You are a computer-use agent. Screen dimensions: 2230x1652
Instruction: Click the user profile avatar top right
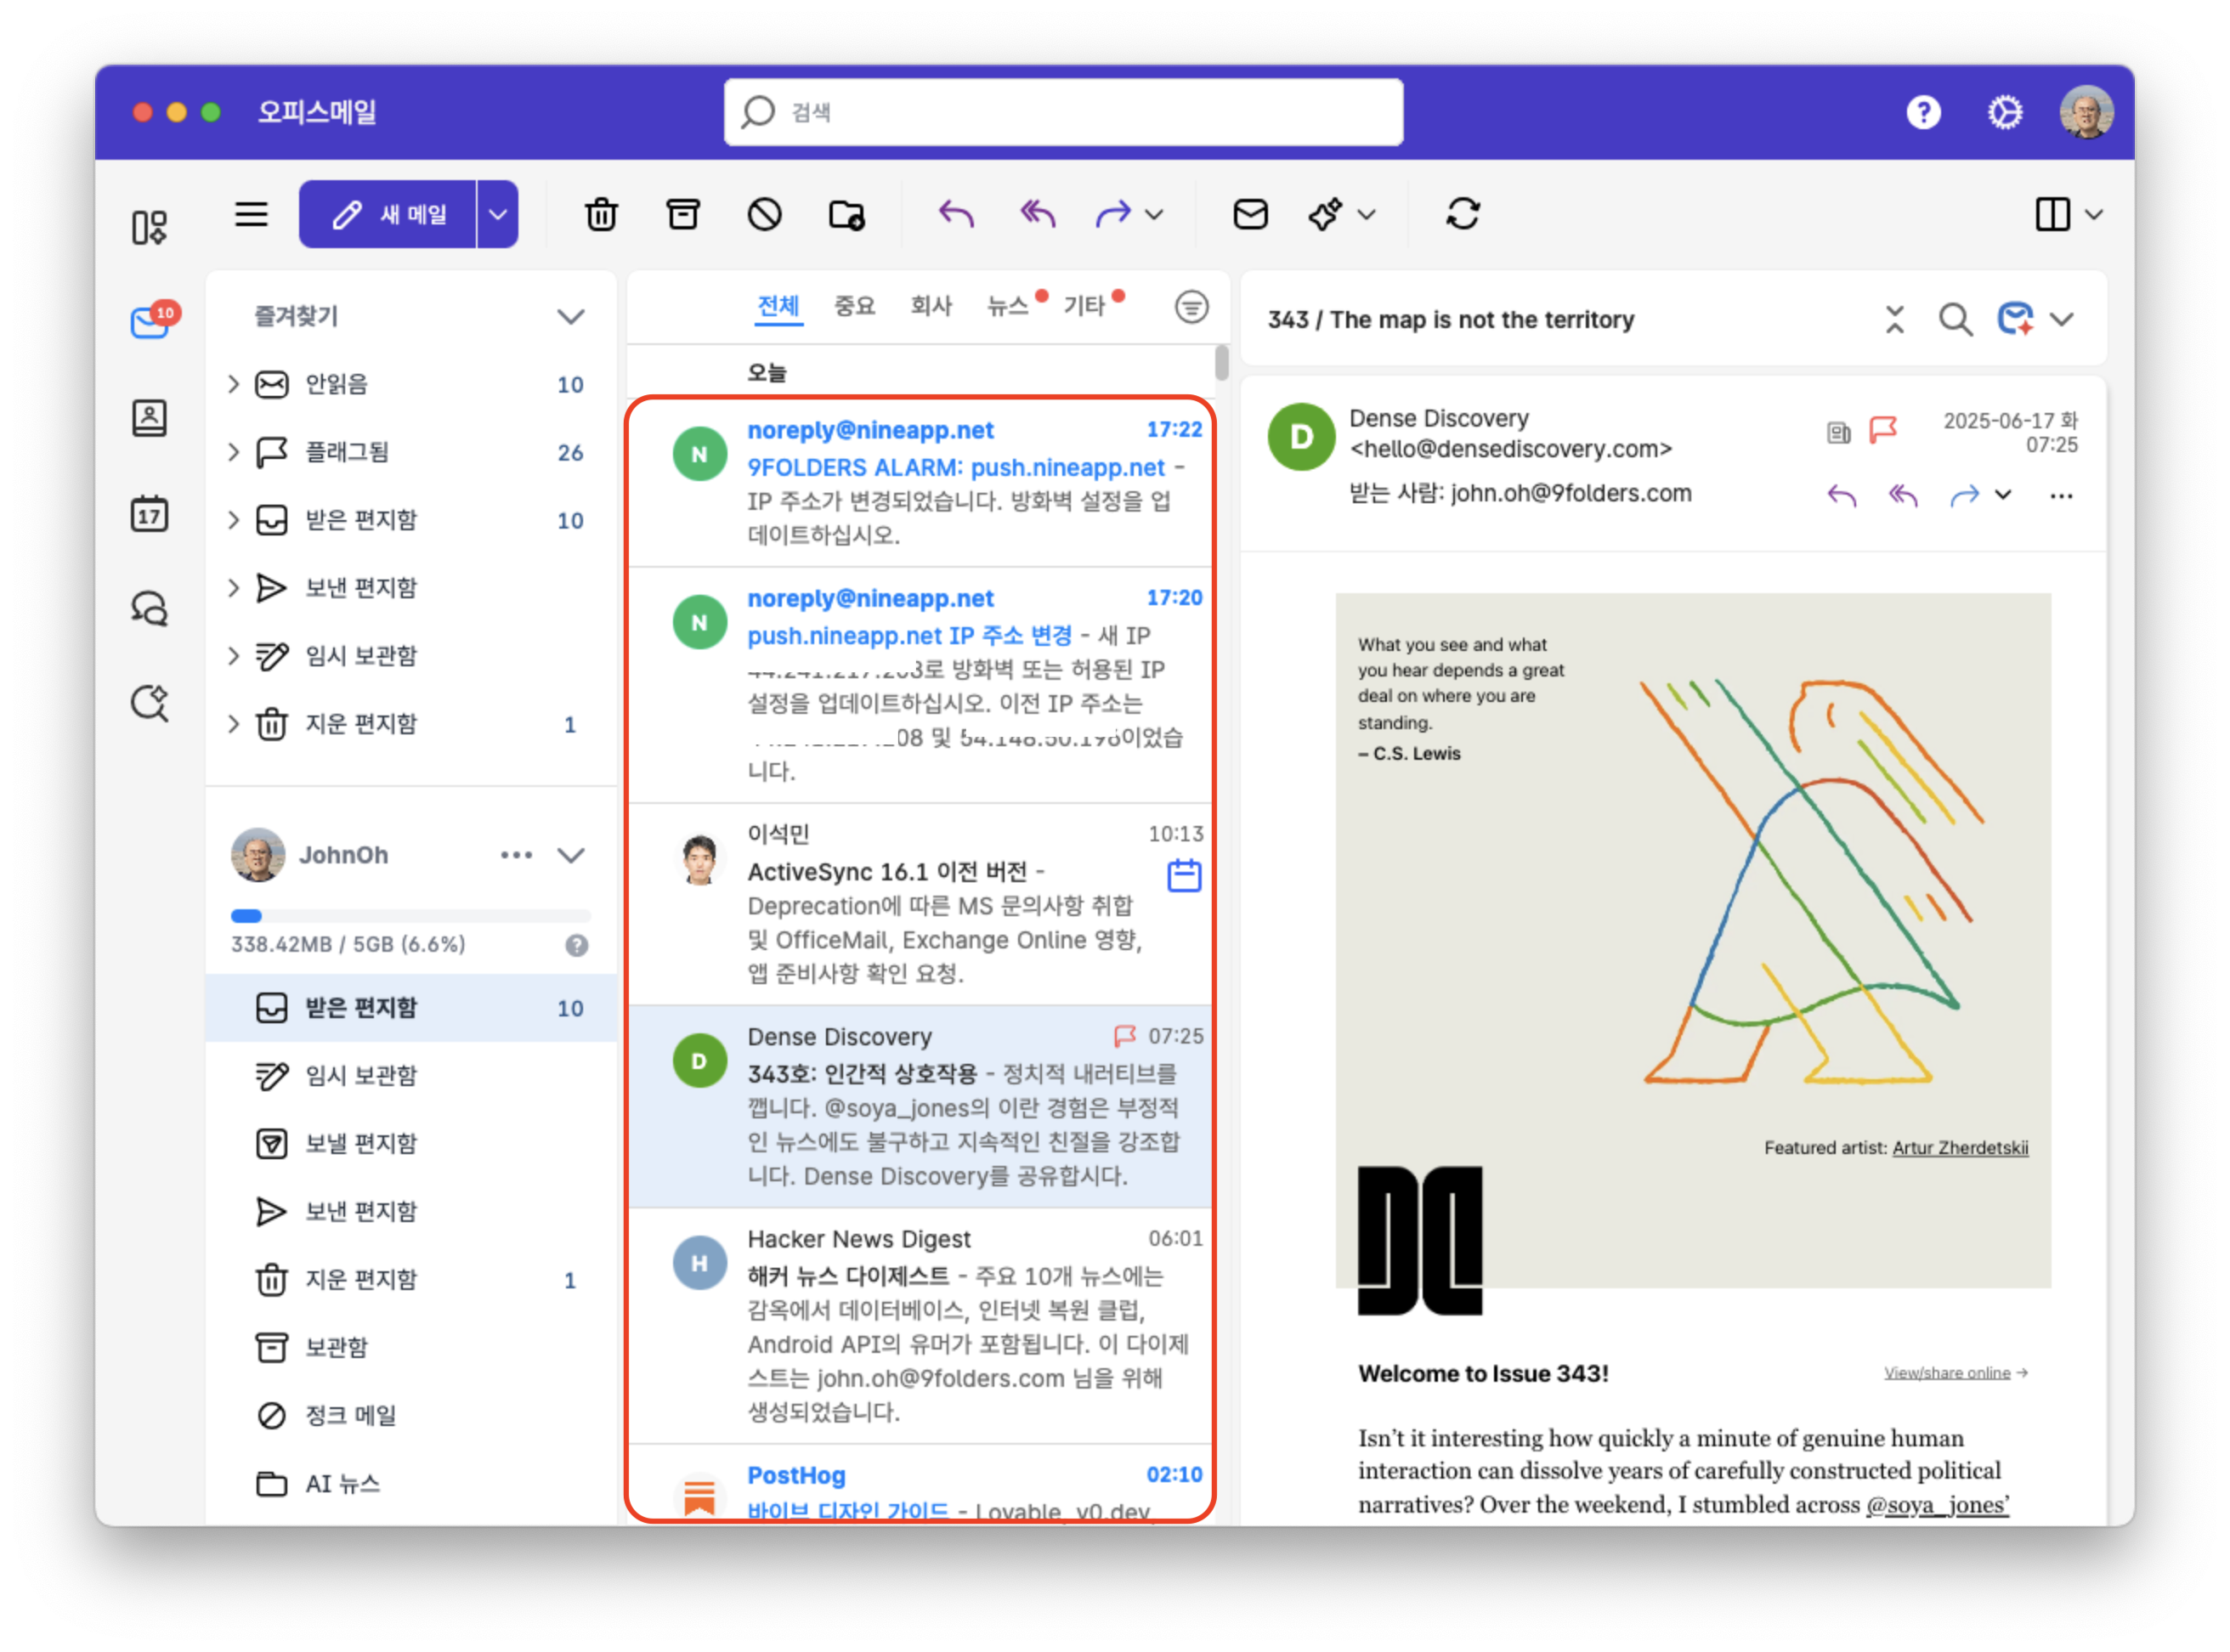click(2086, 112)
